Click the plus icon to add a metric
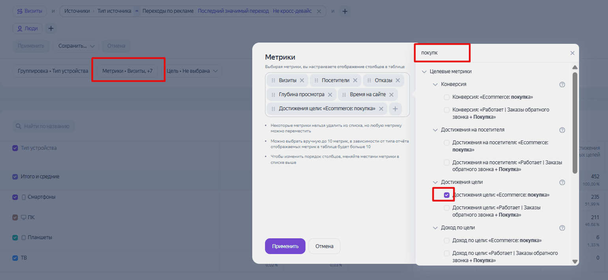 click(x=395, y=109)
